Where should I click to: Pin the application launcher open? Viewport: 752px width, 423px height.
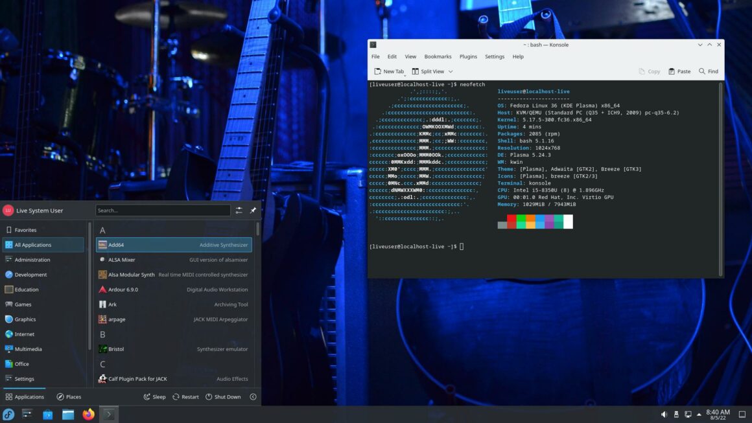point(253,211)
